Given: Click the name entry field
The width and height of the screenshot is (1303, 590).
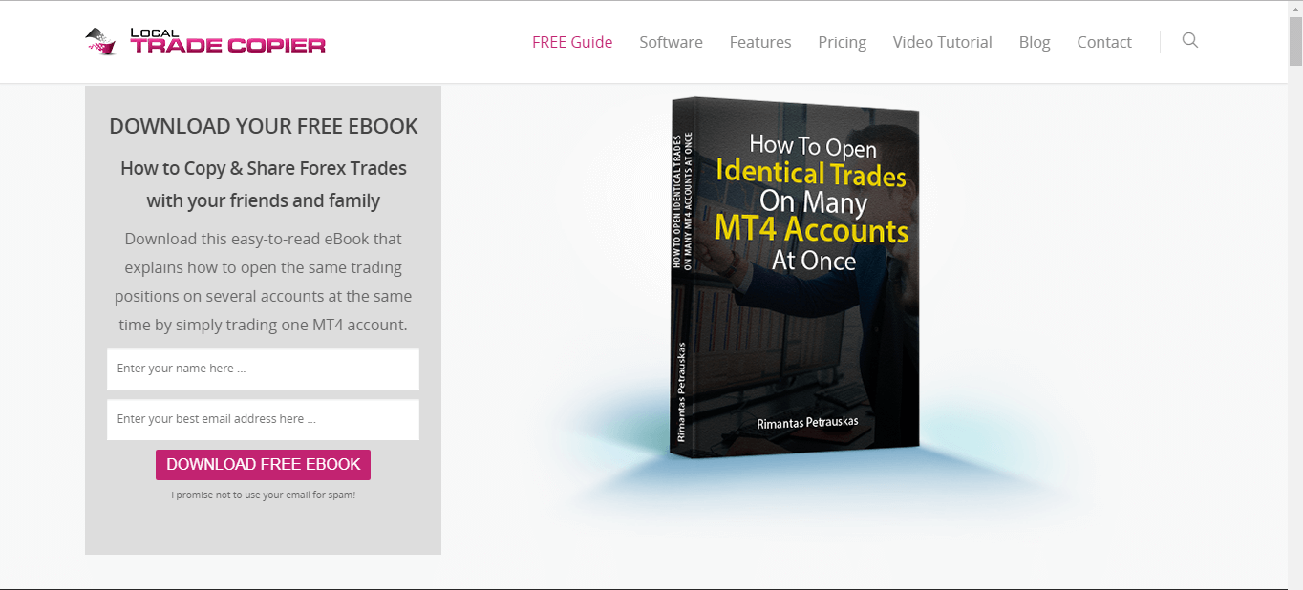Looking at the screenshot, I should pos(263,369).
